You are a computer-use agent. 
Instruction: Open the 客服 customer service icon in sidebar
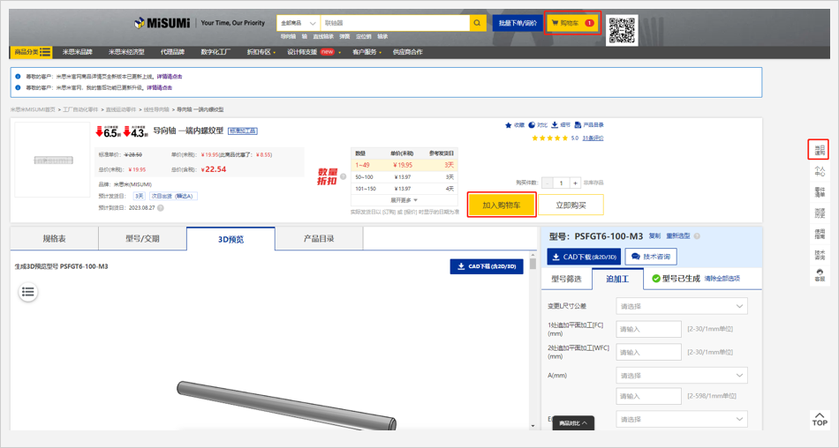point(820,274)
